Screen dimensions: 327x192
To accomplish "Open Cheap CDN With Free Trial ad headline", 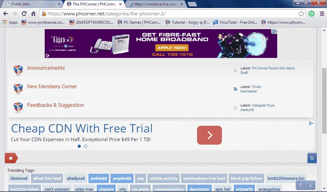I will point(82,128).
